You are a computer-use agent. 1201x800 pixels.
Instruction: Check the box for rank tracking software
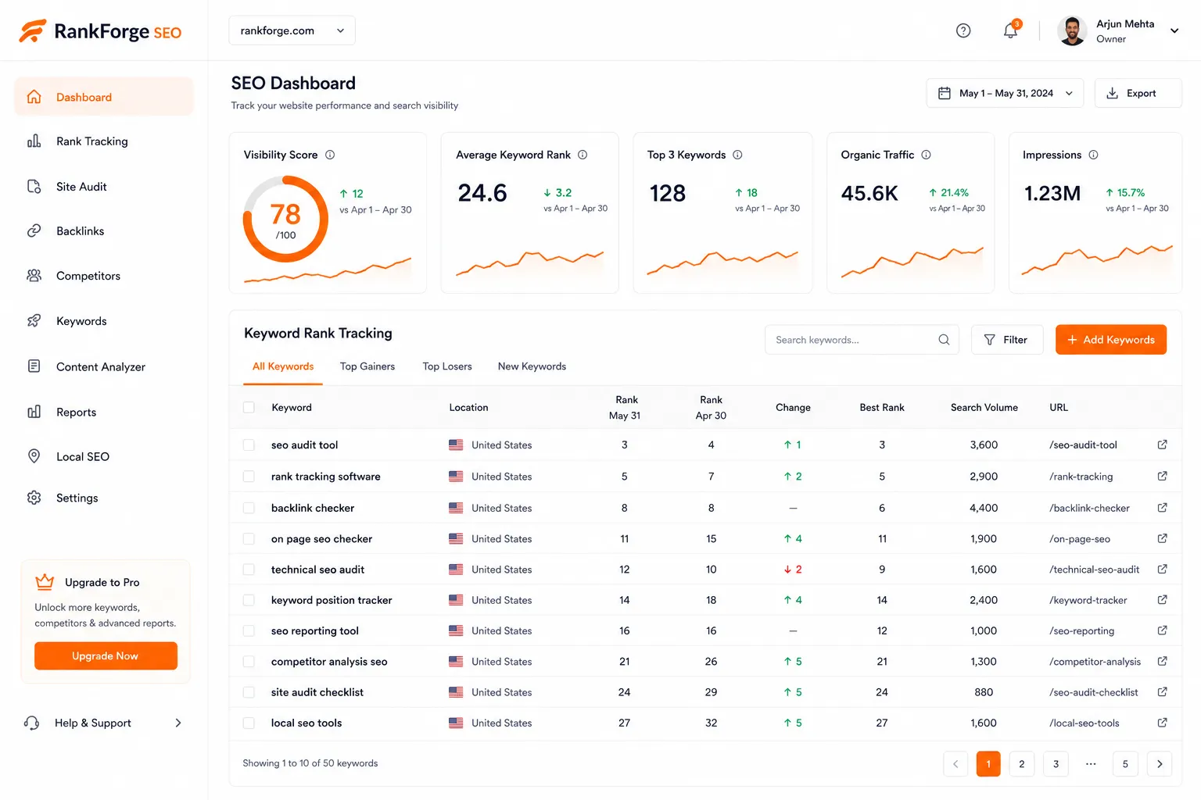point(249,476)
